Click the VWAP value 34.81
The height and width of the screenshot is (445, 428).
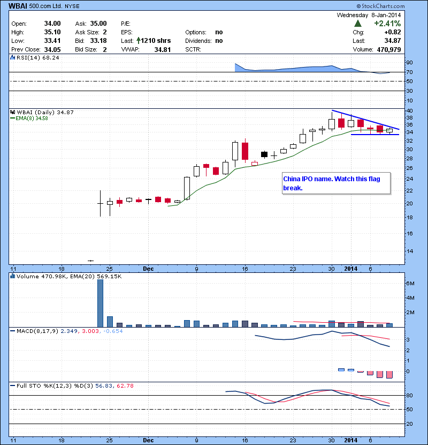(163, 50)
